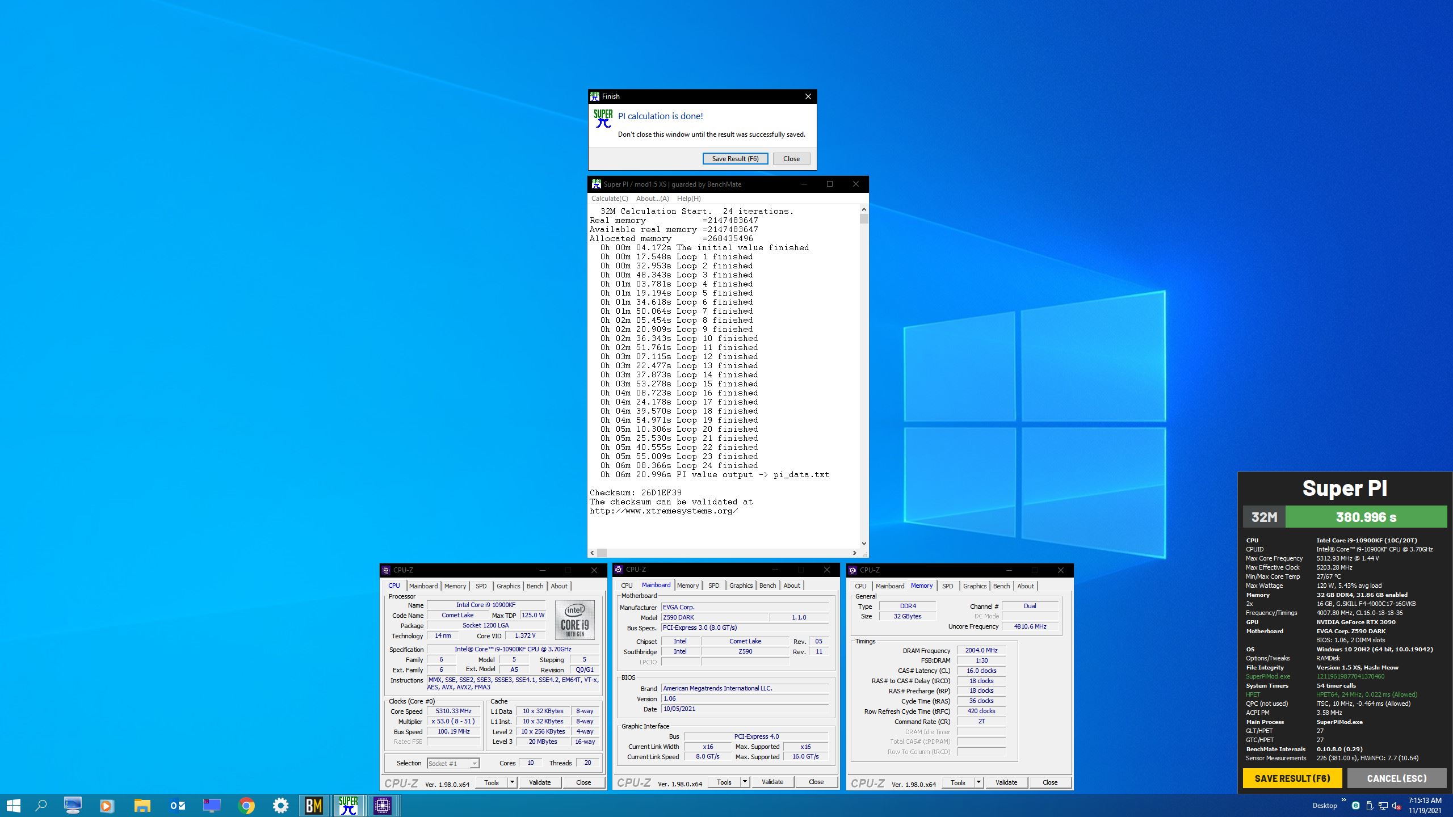Screen dimensions: 1453x817
Task: Switch to SPD tab in left CPU-Z window
Action: [x=481, y=586]
